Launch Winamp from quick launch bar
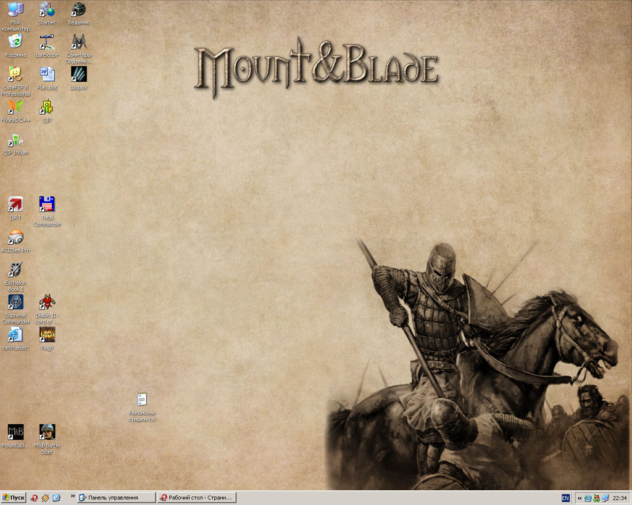The image size is (632, 505). click(45, 498)
